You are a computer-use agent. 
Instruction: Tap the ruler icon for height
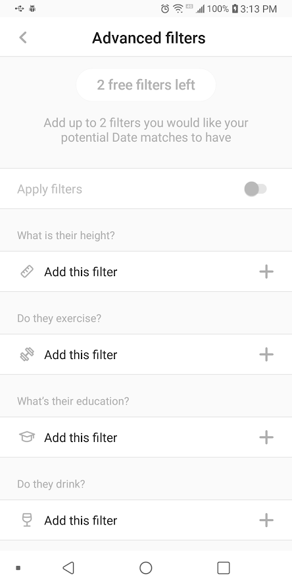point(27,271)
